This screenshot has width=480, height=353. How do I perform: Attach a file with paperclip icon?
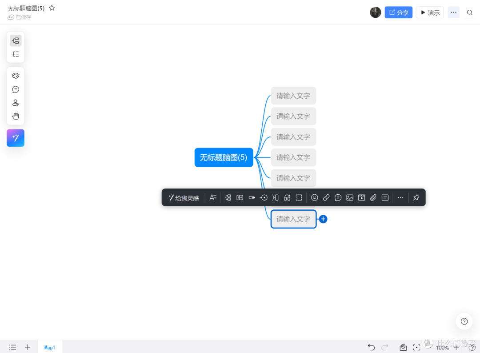[x=373, y=198]
